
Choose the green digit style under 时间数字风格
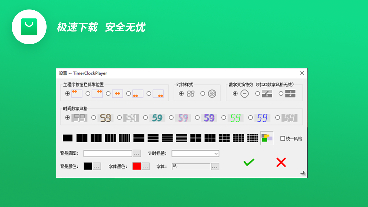point(224,117)
